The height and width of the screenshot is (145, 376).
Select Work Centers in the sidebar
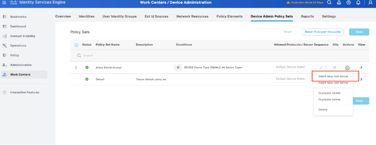[24, 75]
